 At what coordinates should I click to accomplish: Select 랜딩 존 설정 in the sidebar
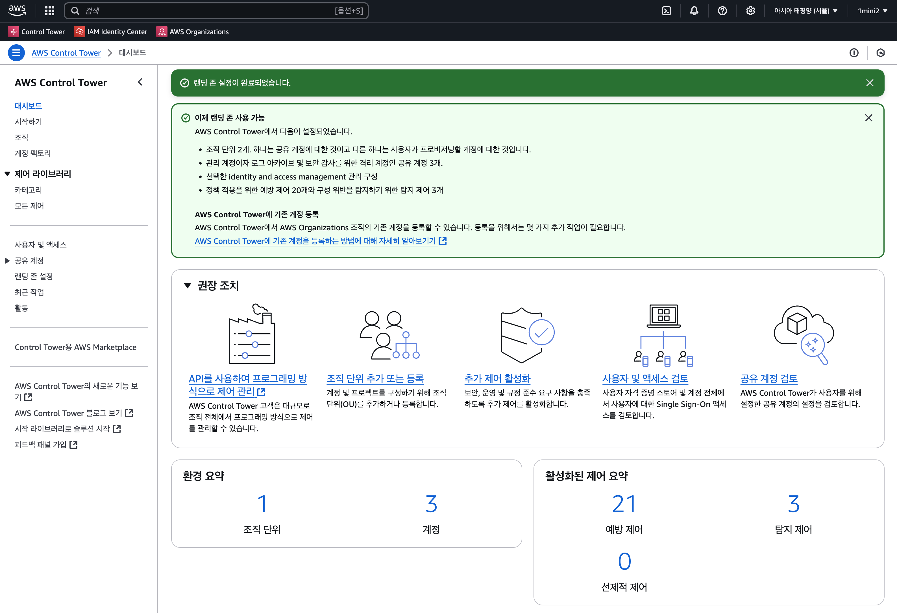coord(34,276)
